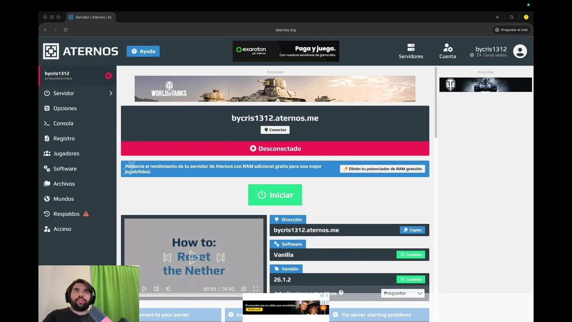Click the Fix server starting problems help card
Image resolution: width=572 pixels, height=322 pixels.
click(x=379, y=315)
